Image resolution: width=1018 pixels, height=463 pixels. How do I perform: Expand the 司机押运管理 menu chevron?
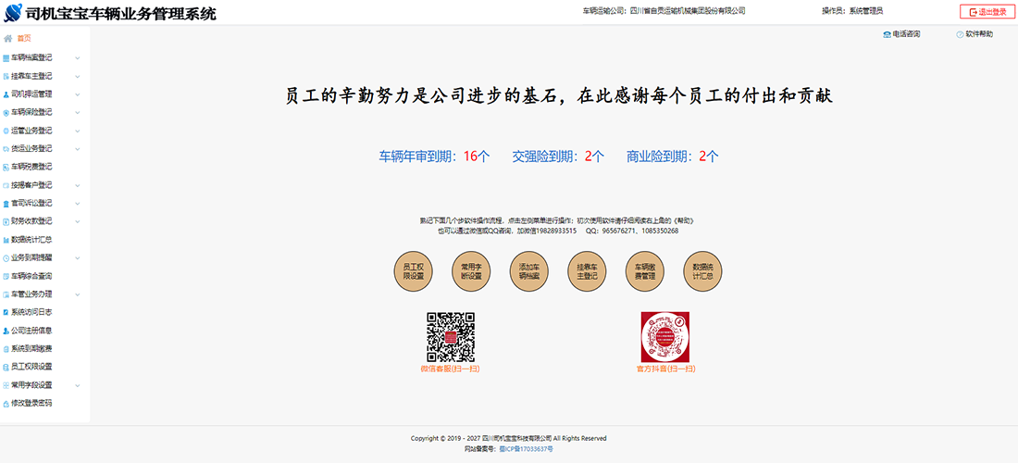pyautogui.click(x=77, y=94)
